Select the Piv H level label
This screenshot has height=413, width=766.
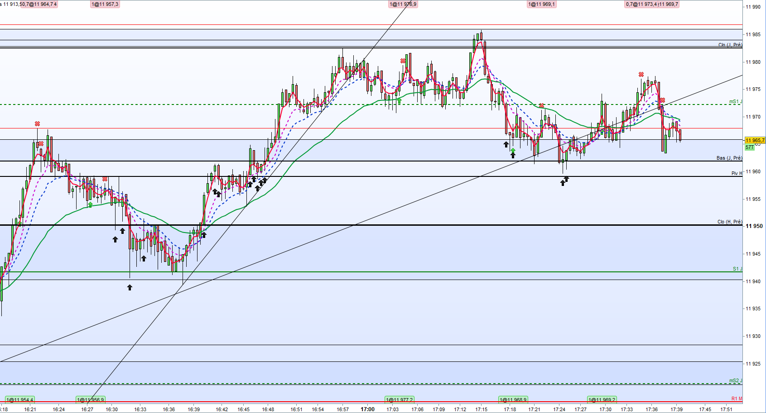tap(737, 173)
